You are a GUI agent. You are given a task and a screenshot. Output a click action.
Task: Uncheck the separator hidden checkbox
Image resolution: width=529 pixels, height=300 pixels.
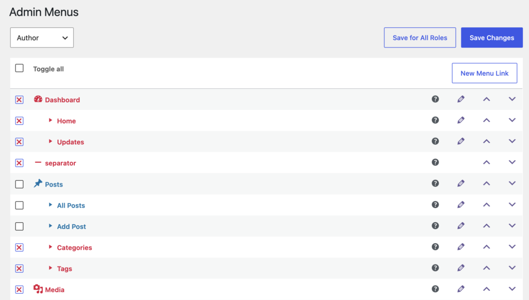[x=19, y=163]
